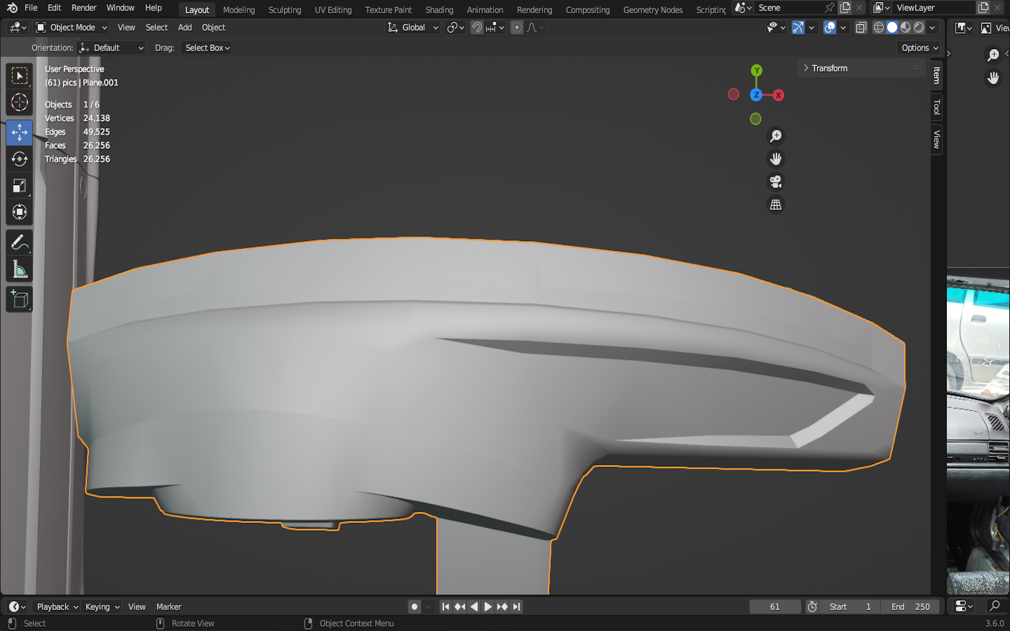Viewport: 1010px width, 631px height.
Task: Toggle viewport gizmos visibility
Action: coord(798,27)
